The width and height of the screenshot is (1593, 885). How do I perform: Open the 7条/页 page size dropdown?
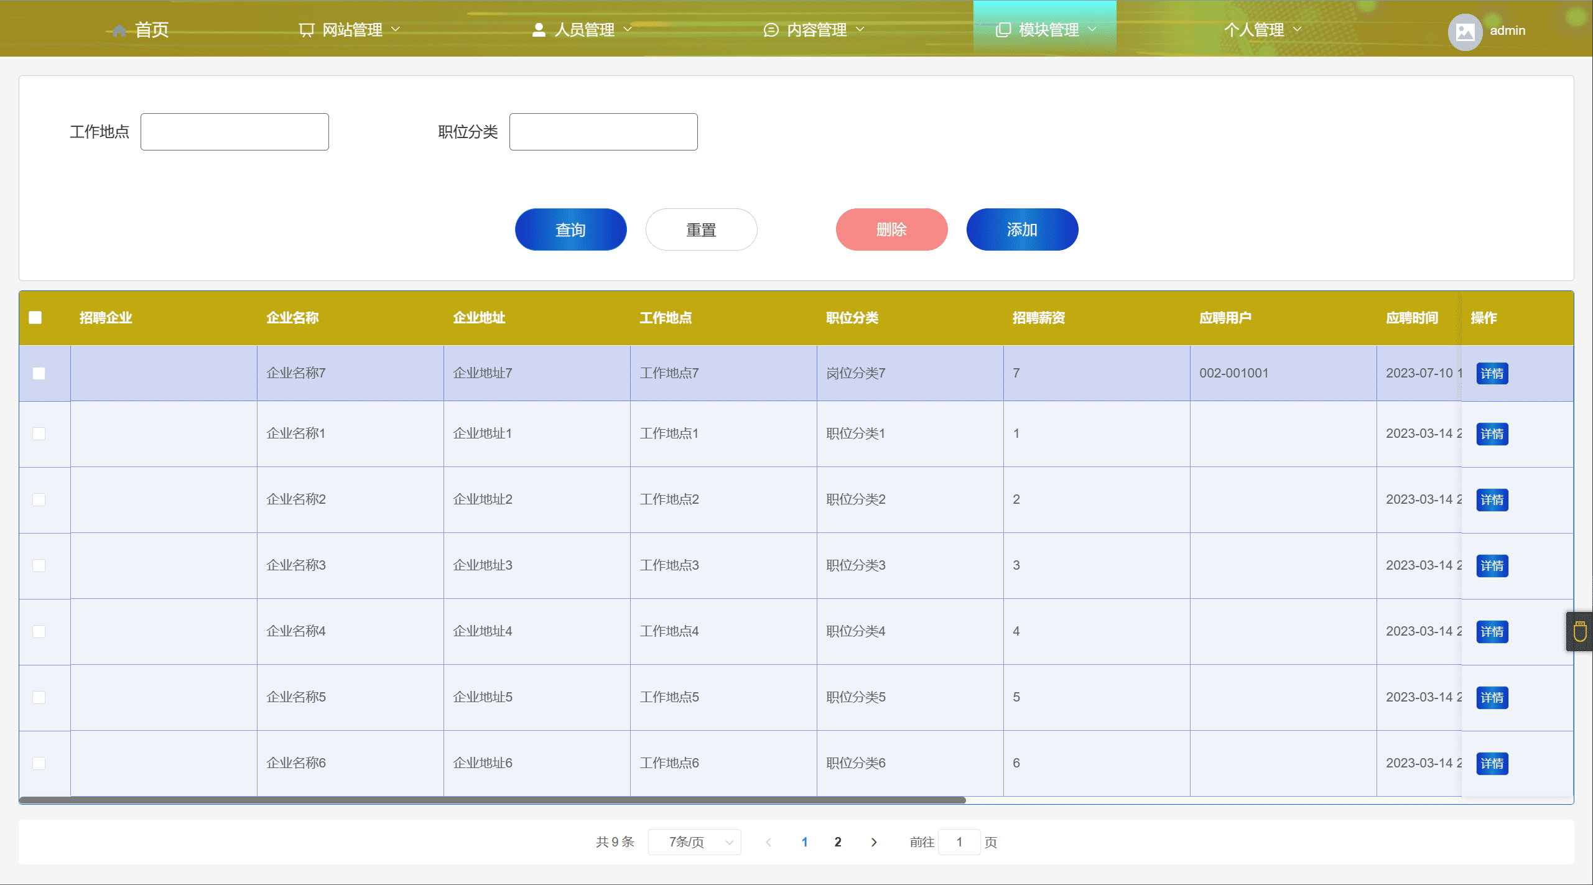point(694,842)
